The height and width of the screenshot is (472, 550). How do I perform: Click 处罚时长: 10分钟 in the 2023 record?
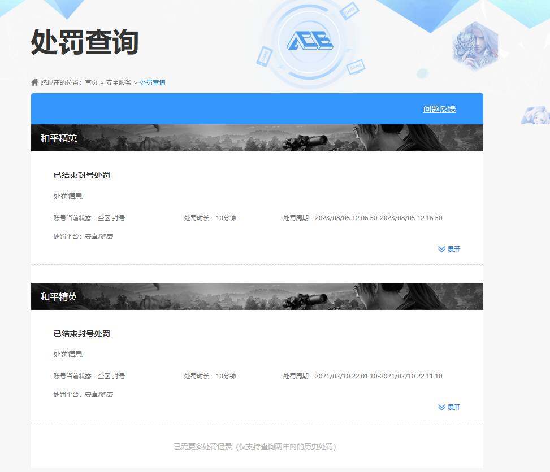210,218
